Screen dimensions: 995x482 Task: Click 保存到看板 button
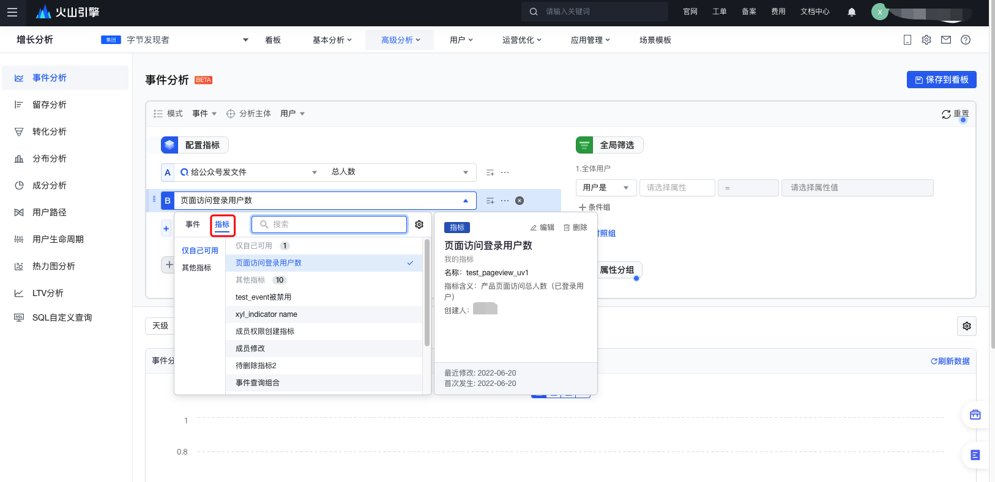942,80
